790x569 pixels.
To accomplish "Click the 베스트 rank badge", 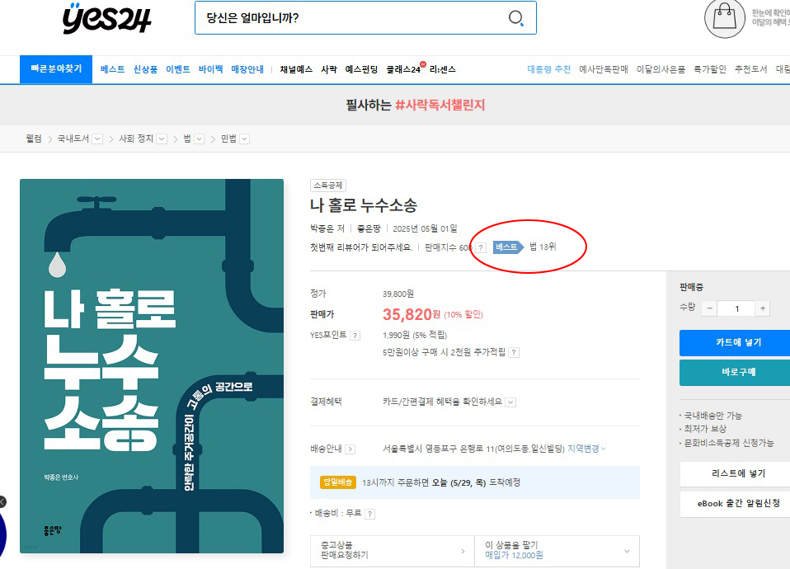I will (508, 247).
